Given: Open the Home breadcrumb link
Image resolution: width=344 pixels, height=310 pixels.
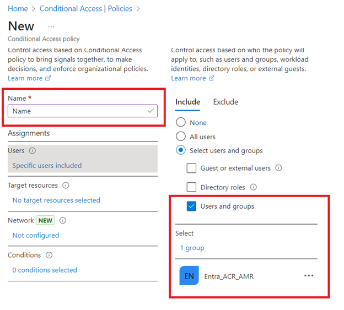Looking at the screenshot, I should click(18, 9).
